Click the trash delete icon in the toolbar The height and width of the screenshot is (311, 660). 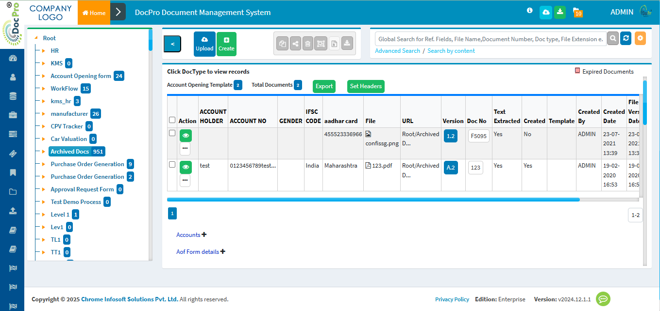pyautogui.click(x=308, y=43)
